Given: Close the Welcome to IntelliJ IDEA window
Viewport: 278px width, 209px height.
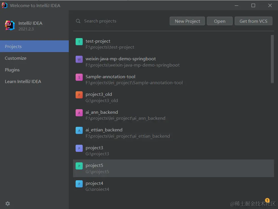Looking at the screenshot, I should [x=270, y=5].
